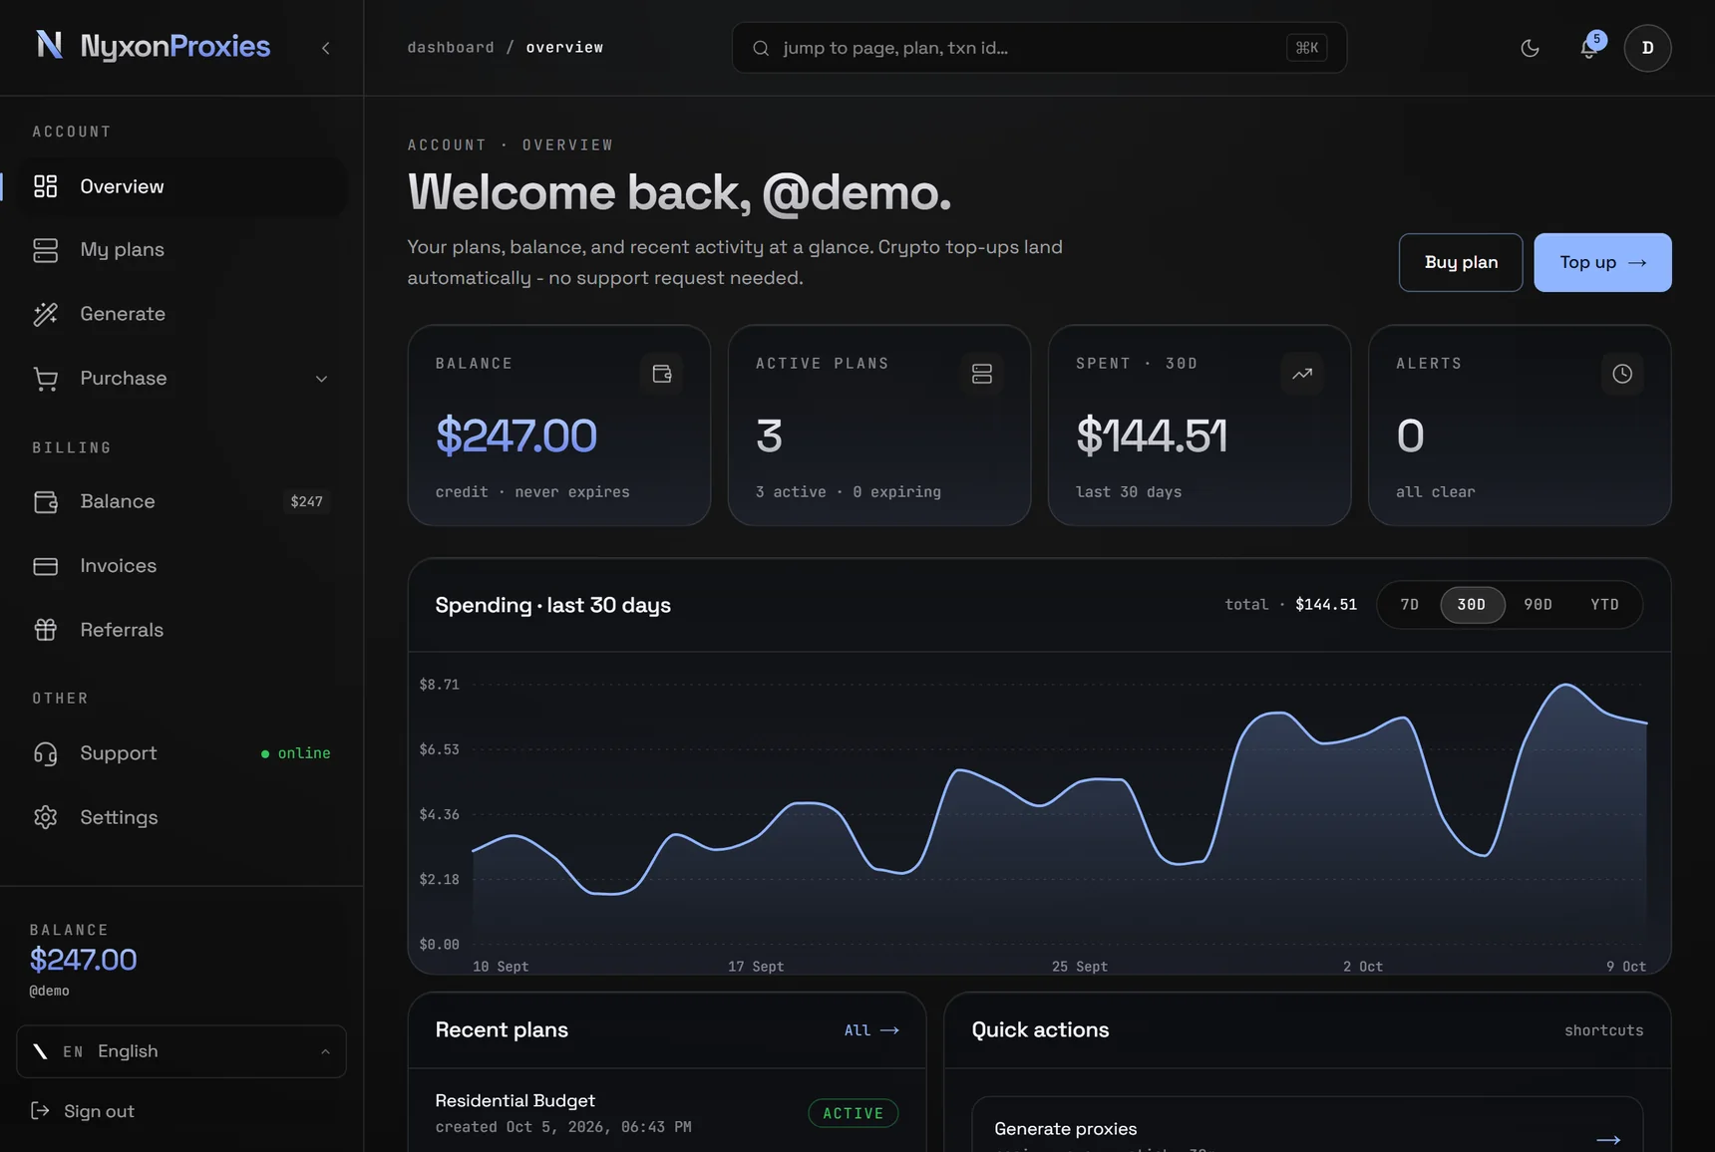The image size is (1715, 1152).
Task: Toggle dark mode moon icon
Action: (1530, 48)
